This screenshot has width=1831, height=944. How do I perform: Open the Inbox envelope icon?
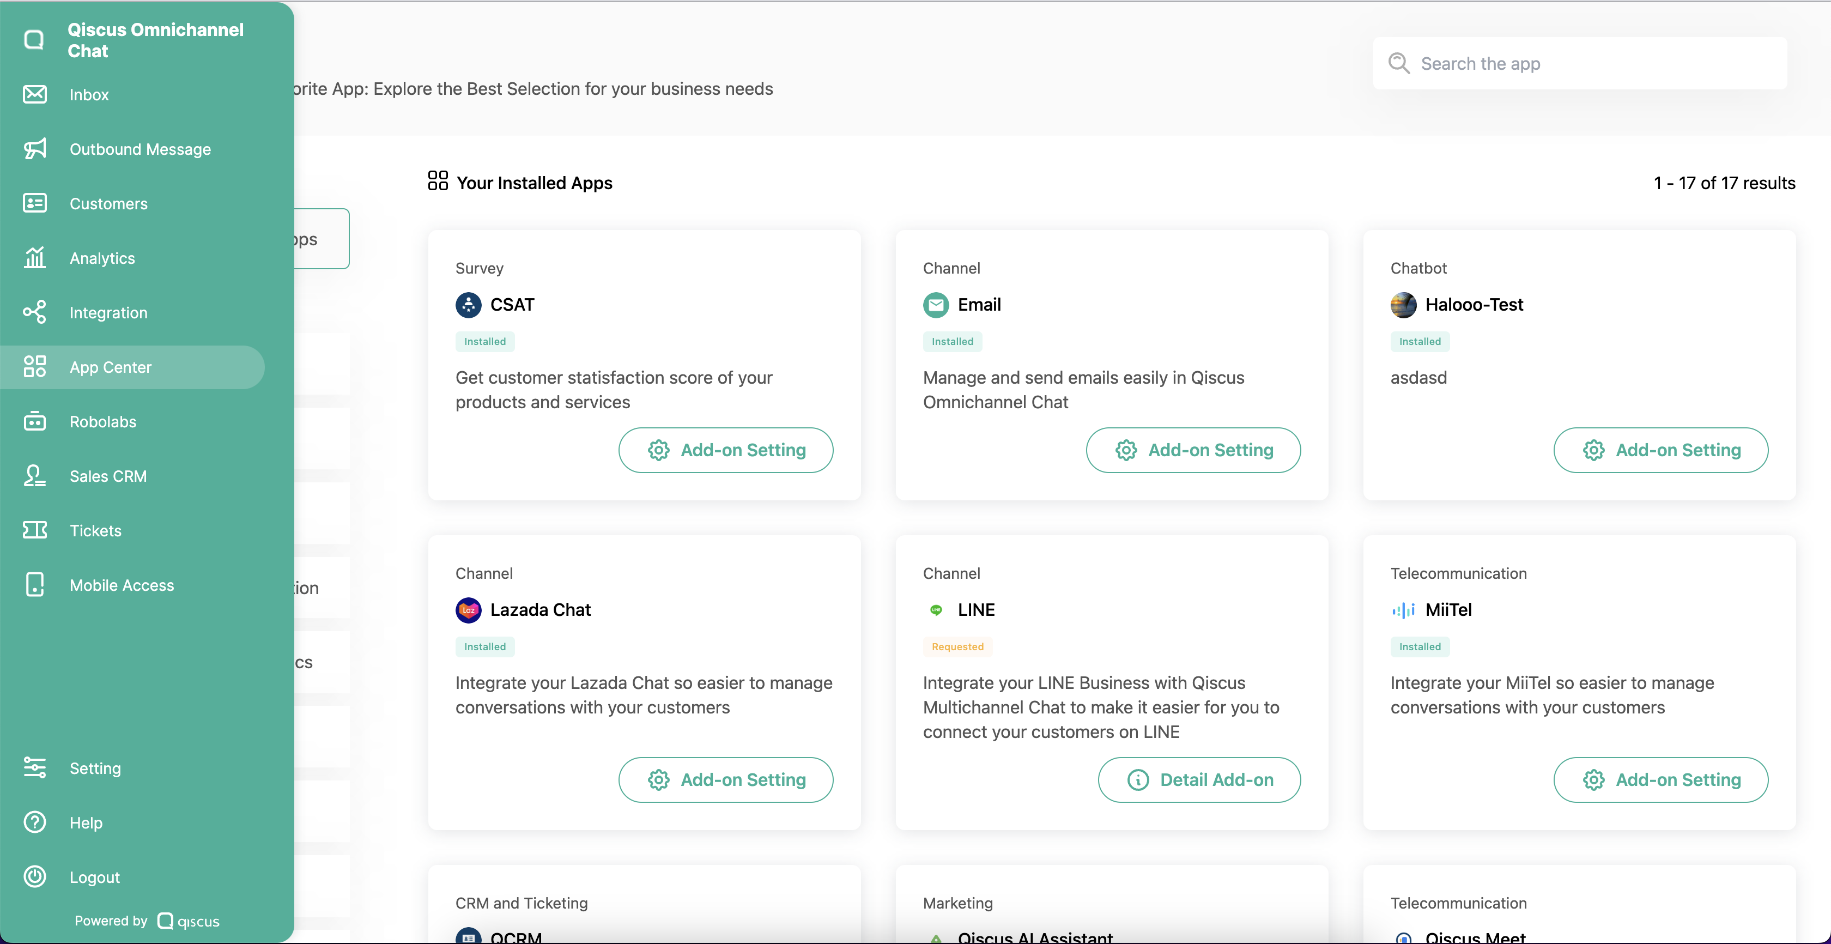pyautogui.click(x=34, y=94)
